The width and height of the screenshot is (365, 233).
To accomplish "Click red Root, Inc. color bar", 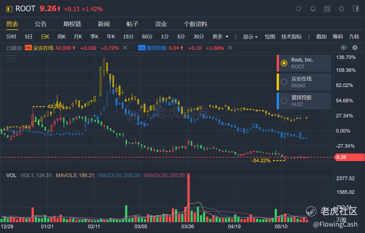I will (x=278, y=63).
